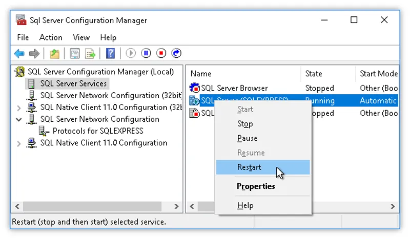Screen dimensions: 410x239
Task: Click the State column header
Action: coord(314,74)
